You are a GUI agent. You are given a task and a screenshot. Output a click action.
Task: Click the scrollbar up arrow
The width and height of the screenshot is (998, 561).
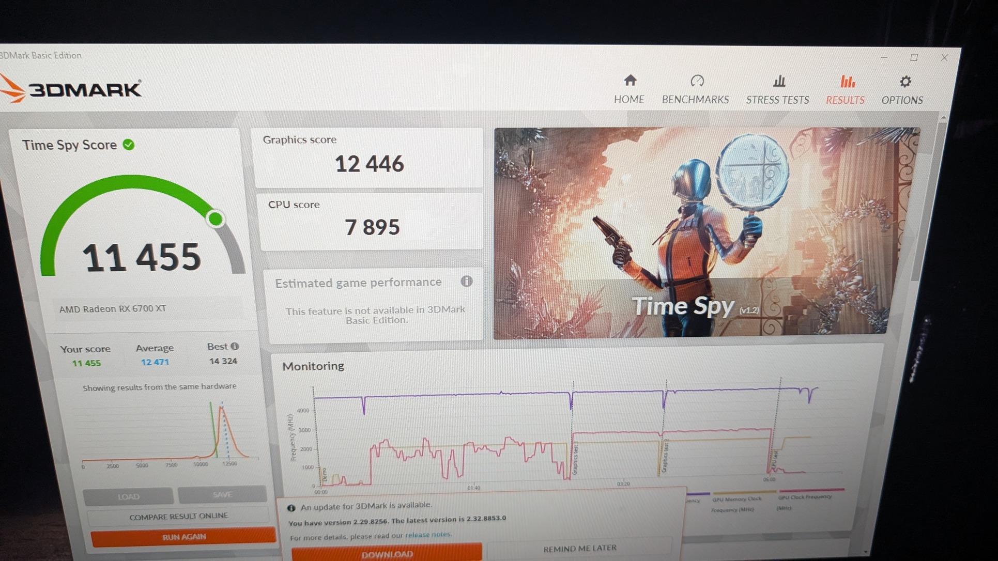[x=943, y=118]
